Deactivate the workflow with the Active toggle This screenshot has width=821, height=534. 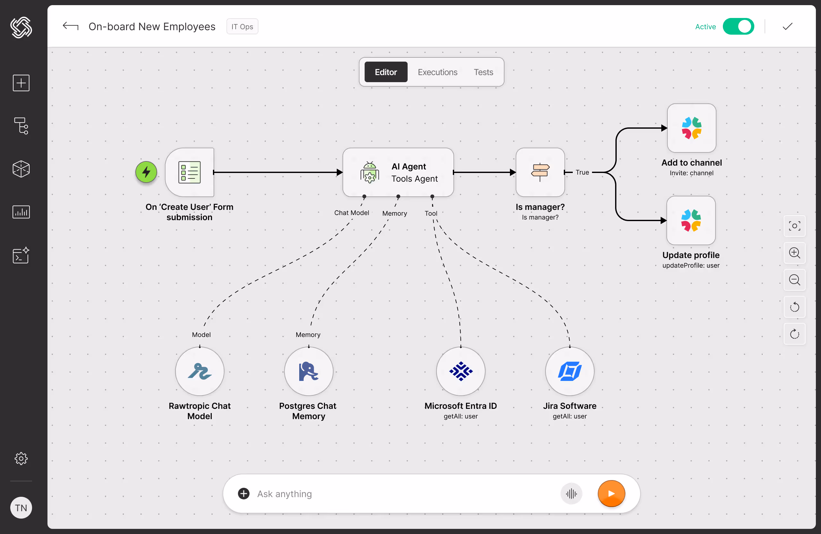[x=738, y=26]
